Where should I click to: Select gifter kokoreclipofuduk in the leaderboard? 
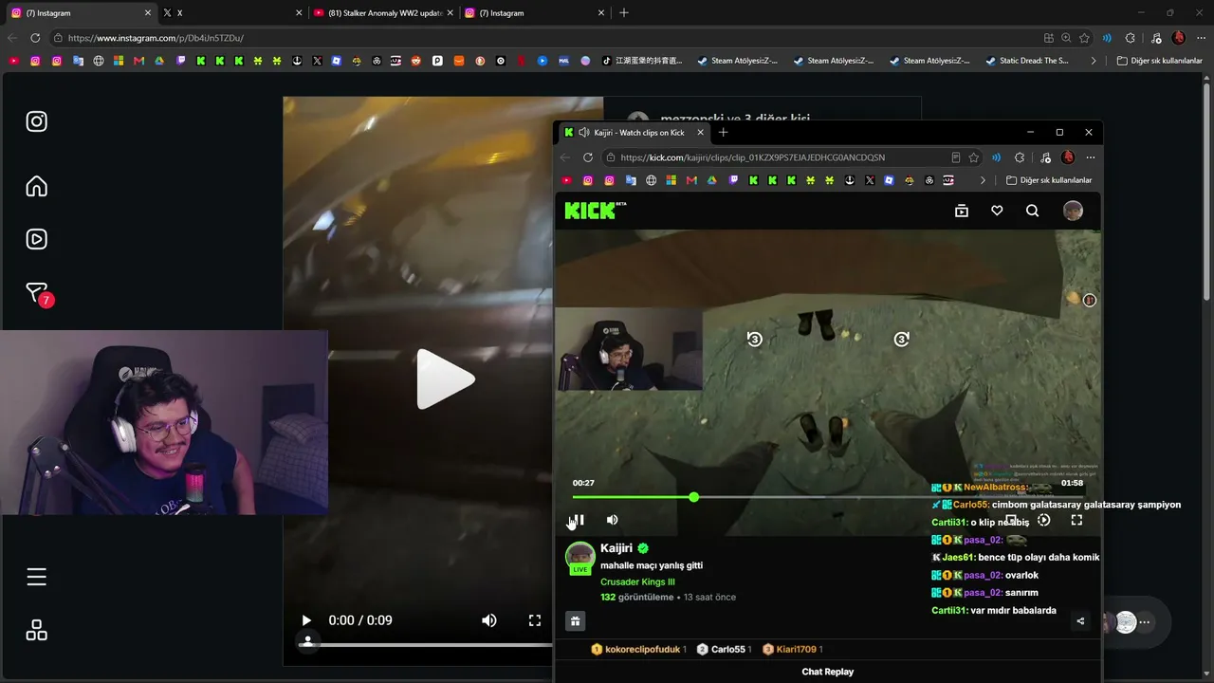point(637,649)
